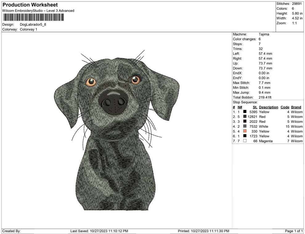Click the 'Description' column header
This screenshot has height=234, width=305.
coord(268,107)
